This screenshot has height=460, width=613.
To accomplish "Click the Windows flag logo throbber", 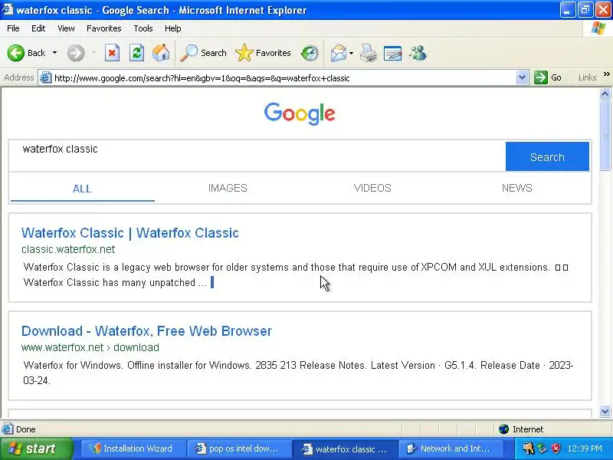I will point(598,28).
